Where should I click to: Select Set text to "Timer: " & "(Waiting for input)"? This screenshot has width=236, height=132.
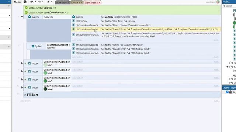click(160, 45)
